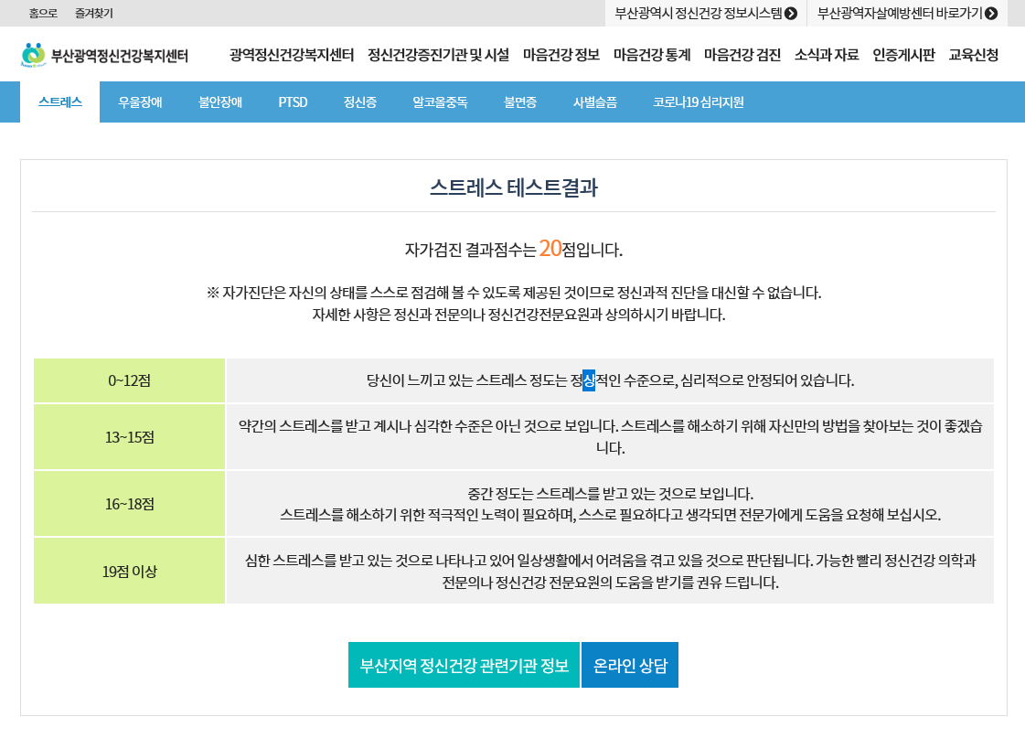Open 광역정신건강복지센터 menu

[292, 55]
